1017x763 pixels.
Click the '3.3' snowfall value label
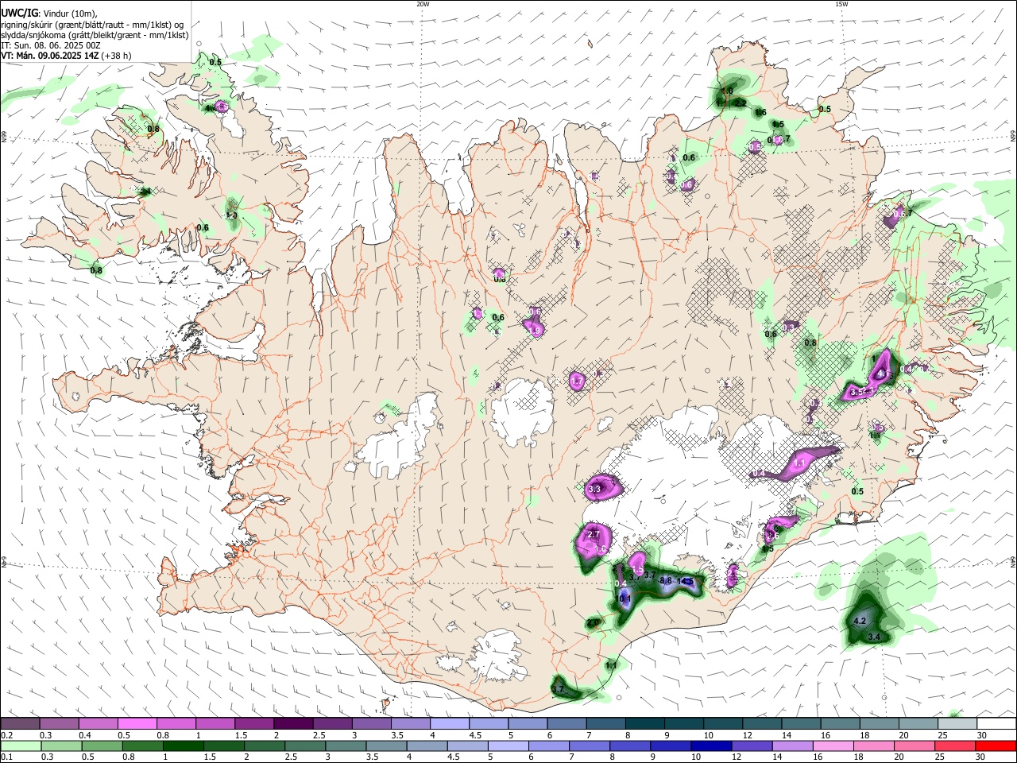click(594, 490)
